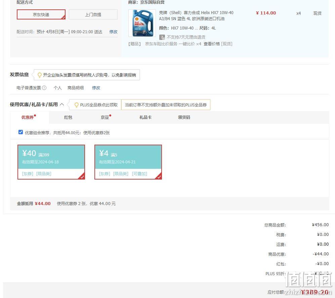
Task: Deselect the ¥4 满5 coupon
Action: pyautogui.click(x=128, y=162)
